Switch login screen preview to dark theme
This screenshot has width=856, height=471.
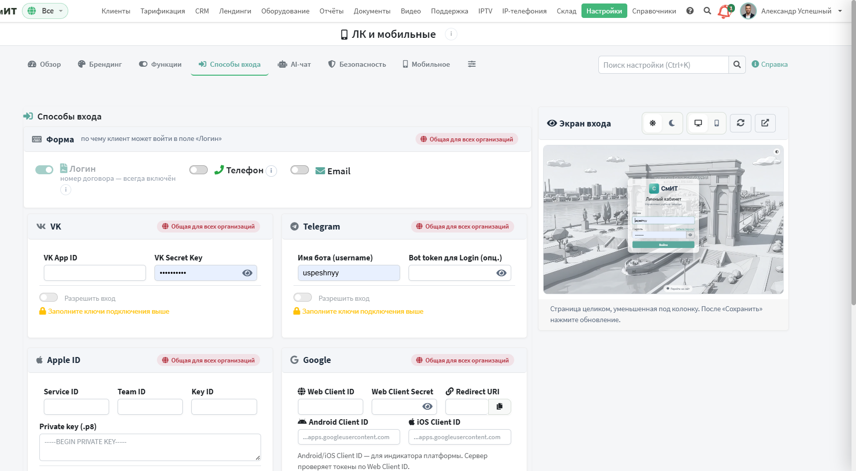click(672, 123)
